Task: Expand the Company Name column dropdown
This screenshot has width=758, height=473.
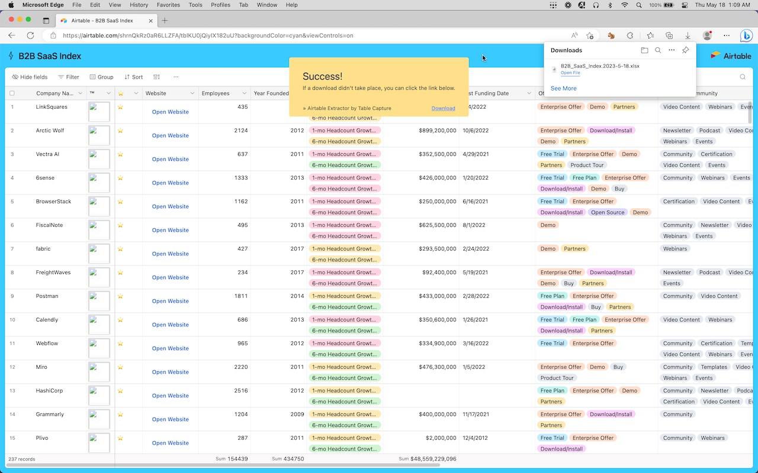Action: tap(80, 93)
